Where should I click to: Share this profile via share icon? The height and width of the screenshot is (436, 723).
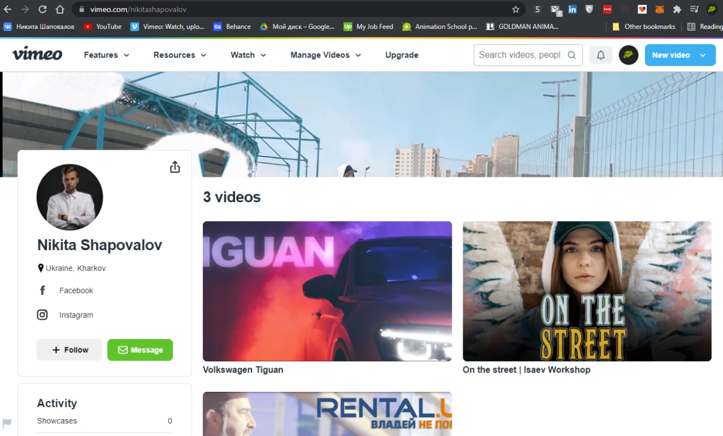(x=175, y=167)
